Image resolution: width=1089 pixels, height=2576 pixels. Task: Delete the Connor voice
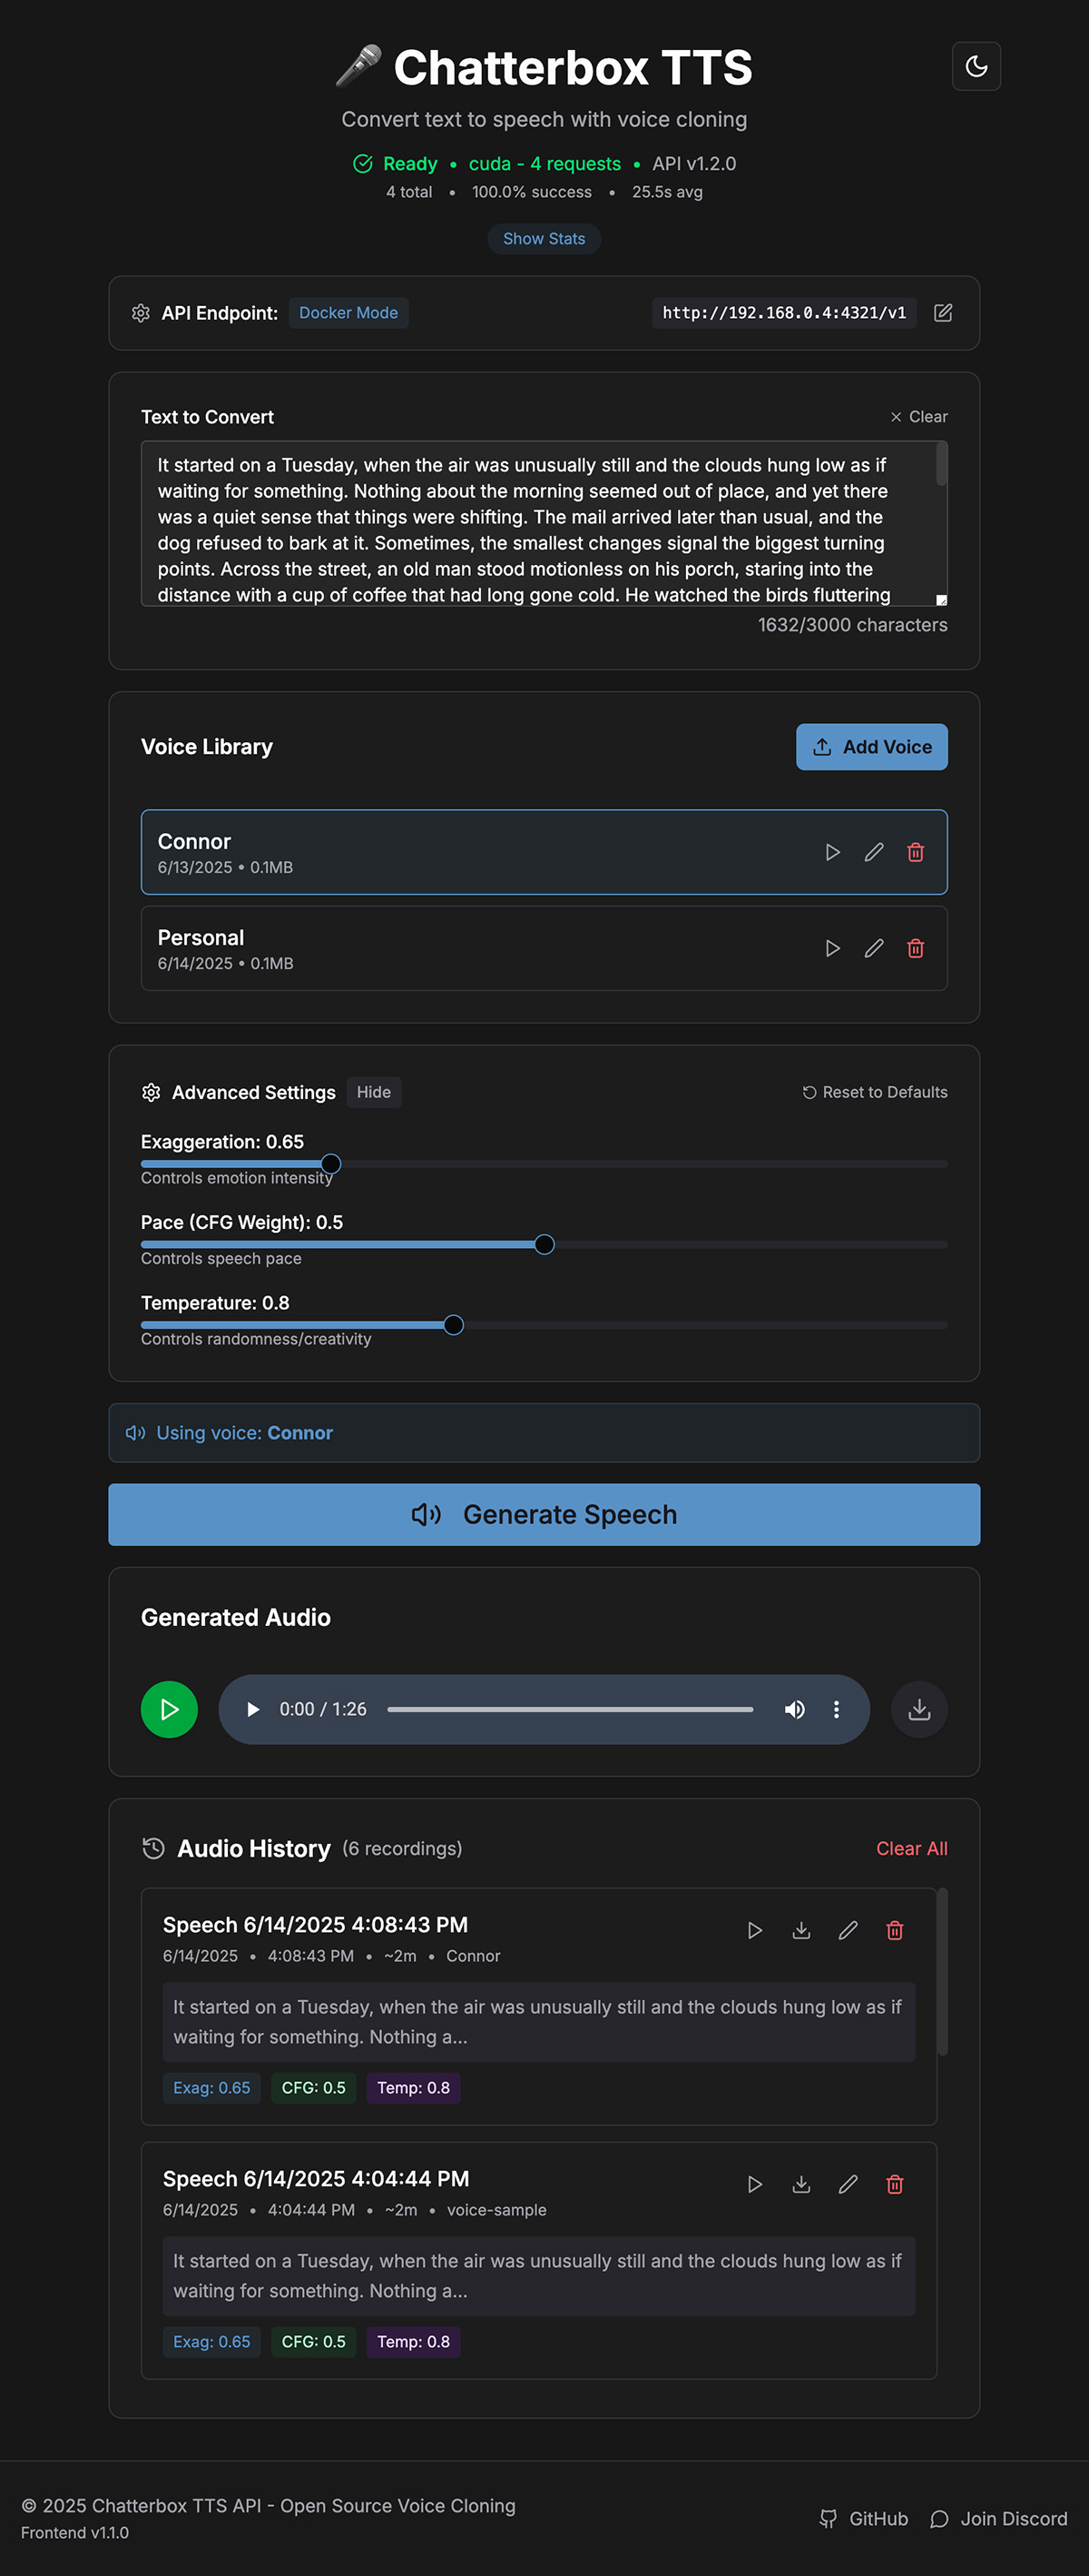point(914,852)
